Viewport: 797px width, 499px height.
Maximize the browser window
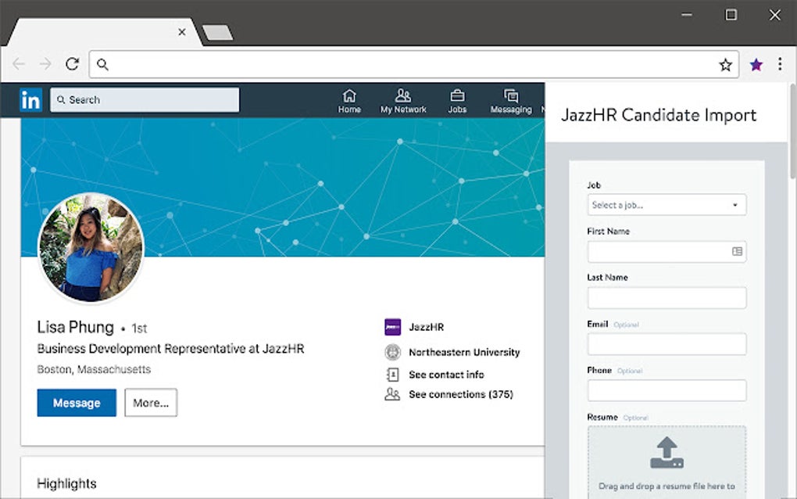(731, 15)
